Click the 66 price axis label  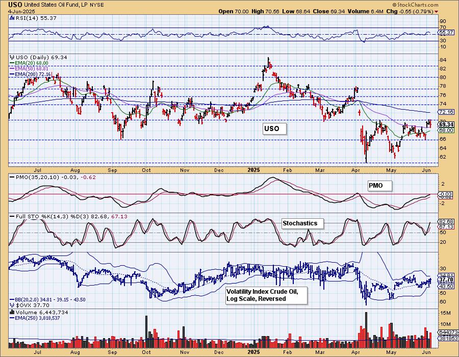point(443,139)
